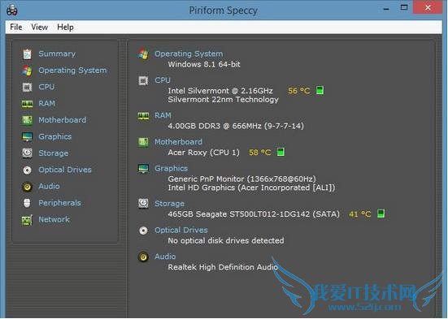Click the Optical Drives disc icon in summary pane
This screenshot has width=448, height=319.
(x=143, y=231)
